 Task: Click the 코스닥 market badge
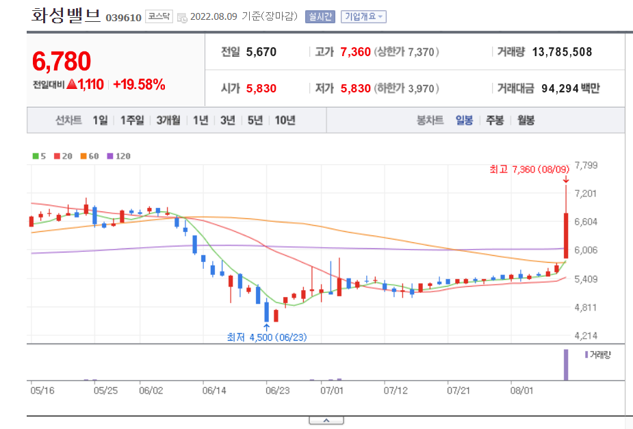(x=159, y=16)
